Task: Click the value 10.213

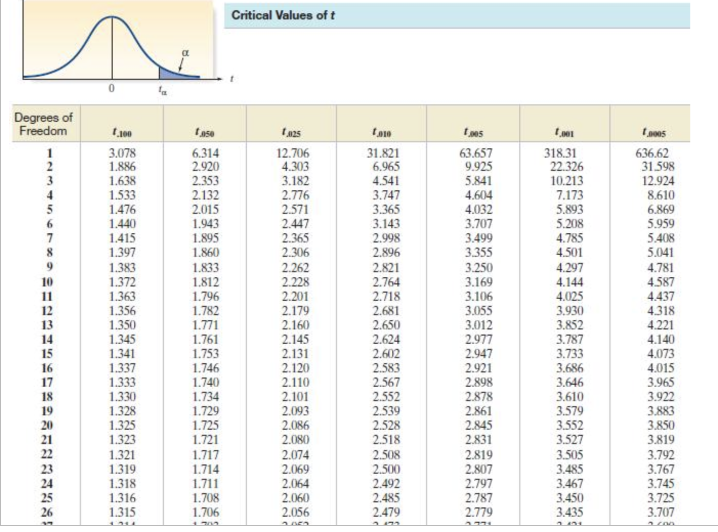Action: [566, 181]
